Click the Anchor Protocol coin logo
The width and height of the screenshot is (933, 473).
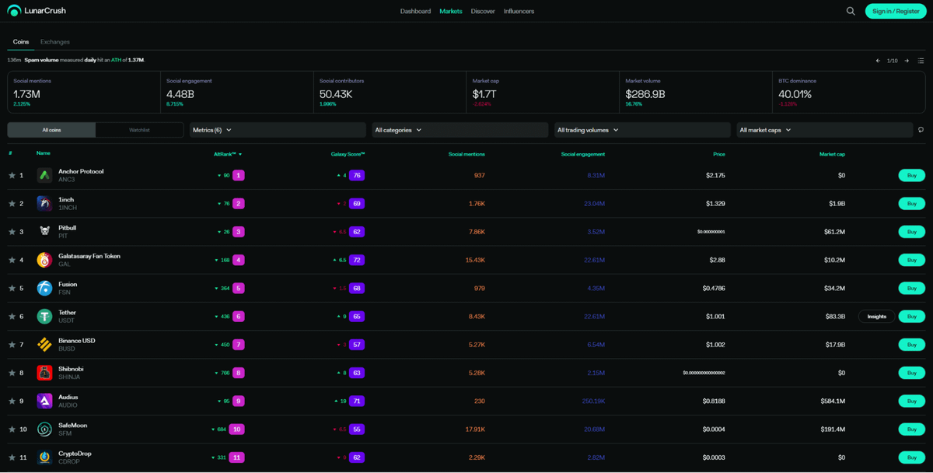click(44, 175)
